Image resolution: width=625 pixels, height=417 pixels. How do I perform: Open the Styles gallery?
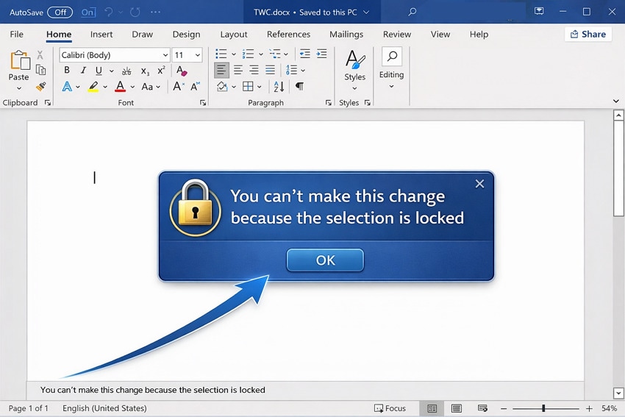[x=354, y=70]
